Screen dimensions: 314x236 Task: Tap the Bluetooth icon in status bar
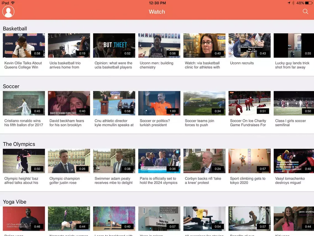coord(293,3)
